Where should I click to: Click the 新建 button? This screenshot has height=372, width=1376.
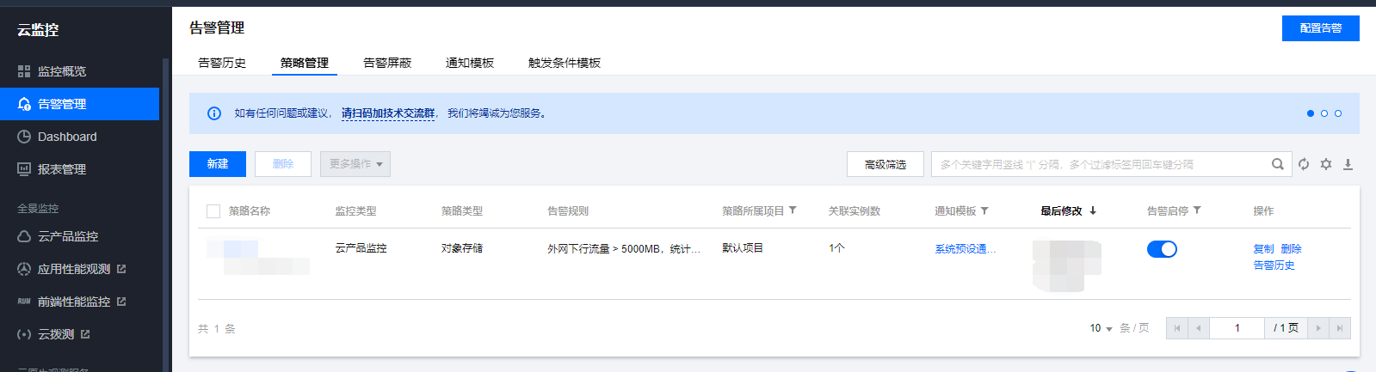tap(218, 164)
